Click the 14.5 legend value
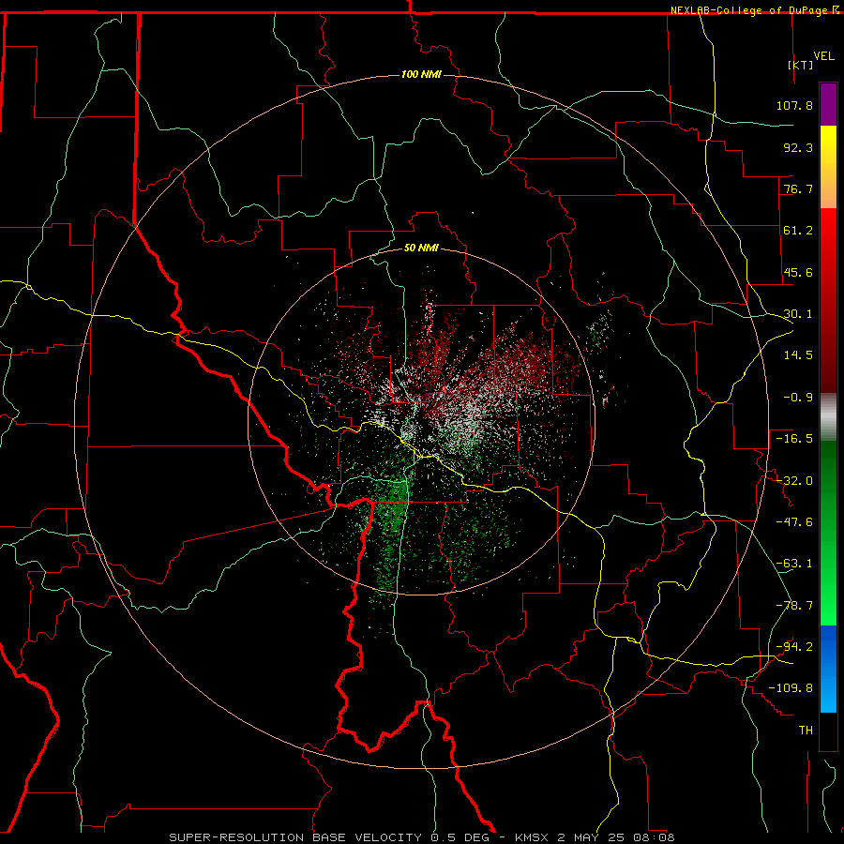844x844 pixels. 798,355
